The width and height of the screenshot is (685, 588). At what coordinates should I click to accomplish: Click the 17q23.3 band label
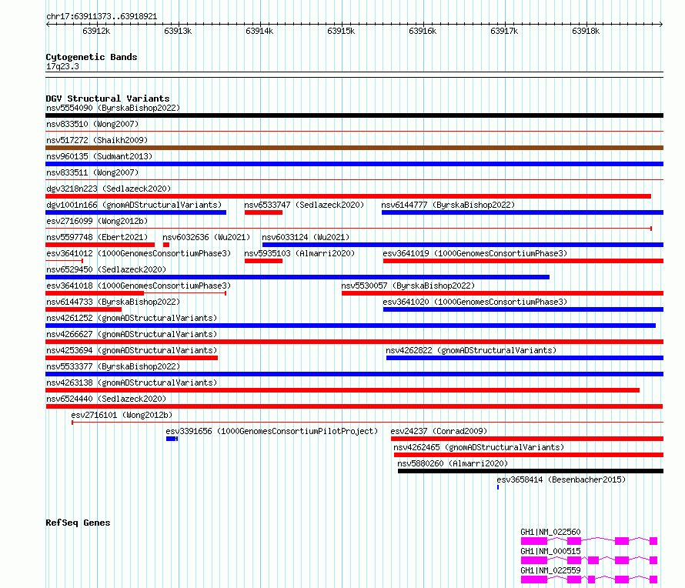point(62,66)
